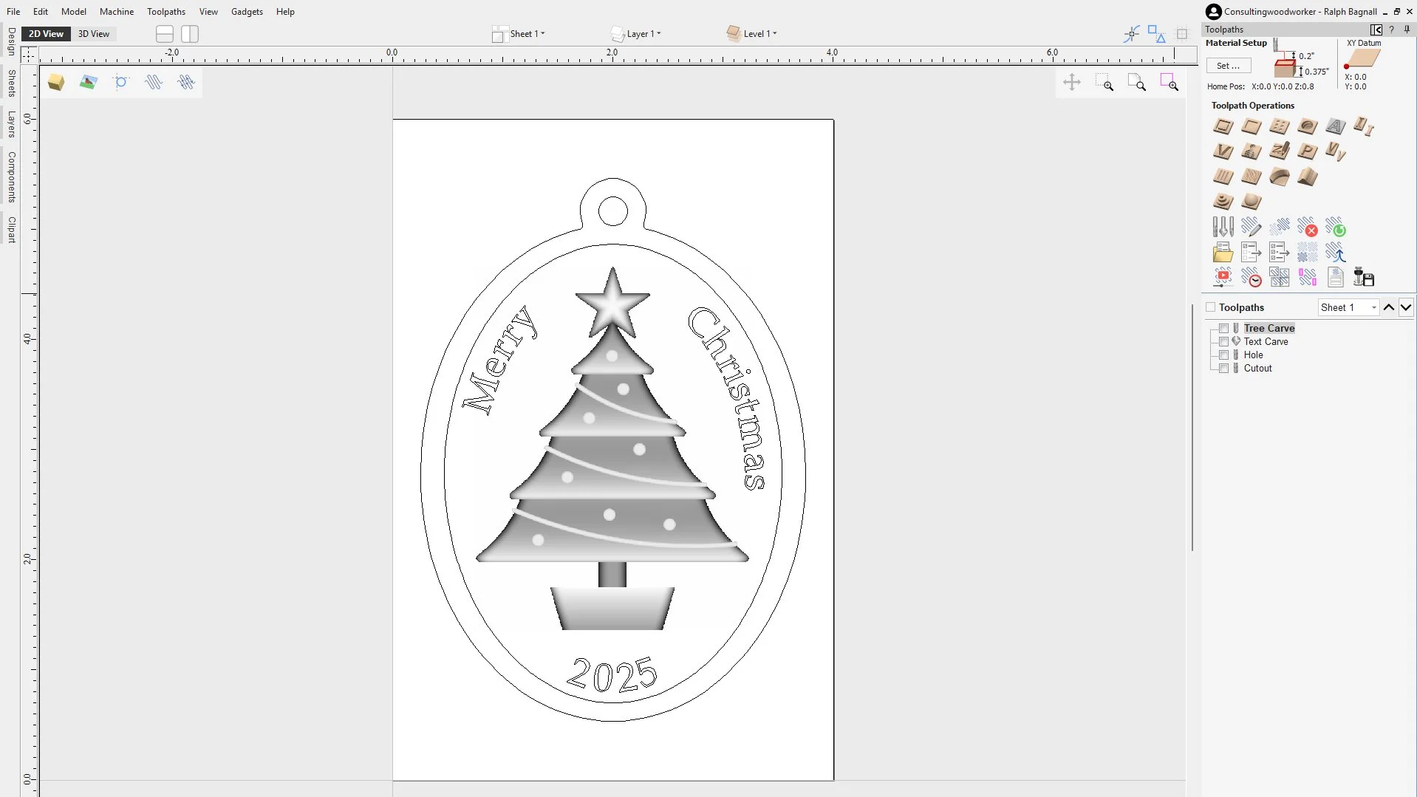Toggle the snap to grid icon
The image size is (1417, 797).
point(1182,34)
